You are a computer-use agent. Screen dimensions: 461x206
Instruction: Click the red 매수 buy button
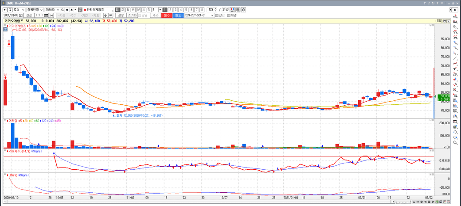pyautogui.click(x=167, y=15)
